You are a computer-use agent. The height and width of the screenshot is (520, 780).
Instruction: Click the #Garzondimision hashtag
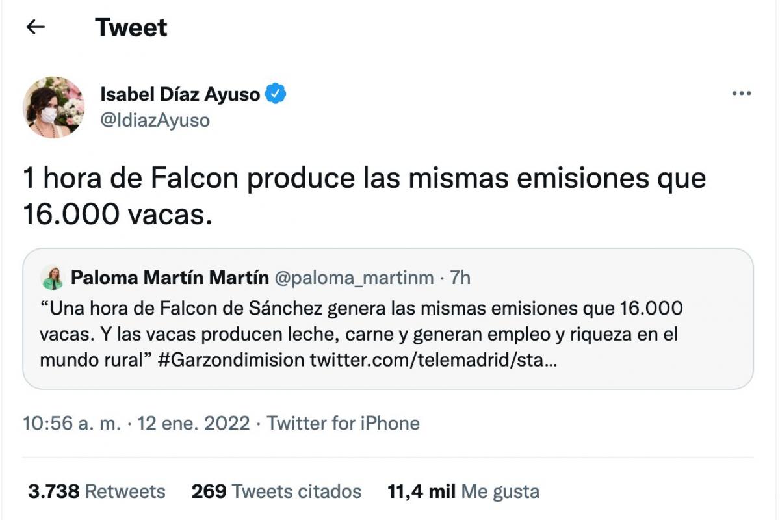pos(231,359)
